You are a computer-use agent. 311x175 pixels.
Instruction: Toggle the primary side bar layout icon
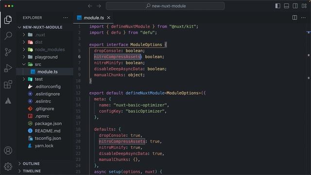[277, 6]
